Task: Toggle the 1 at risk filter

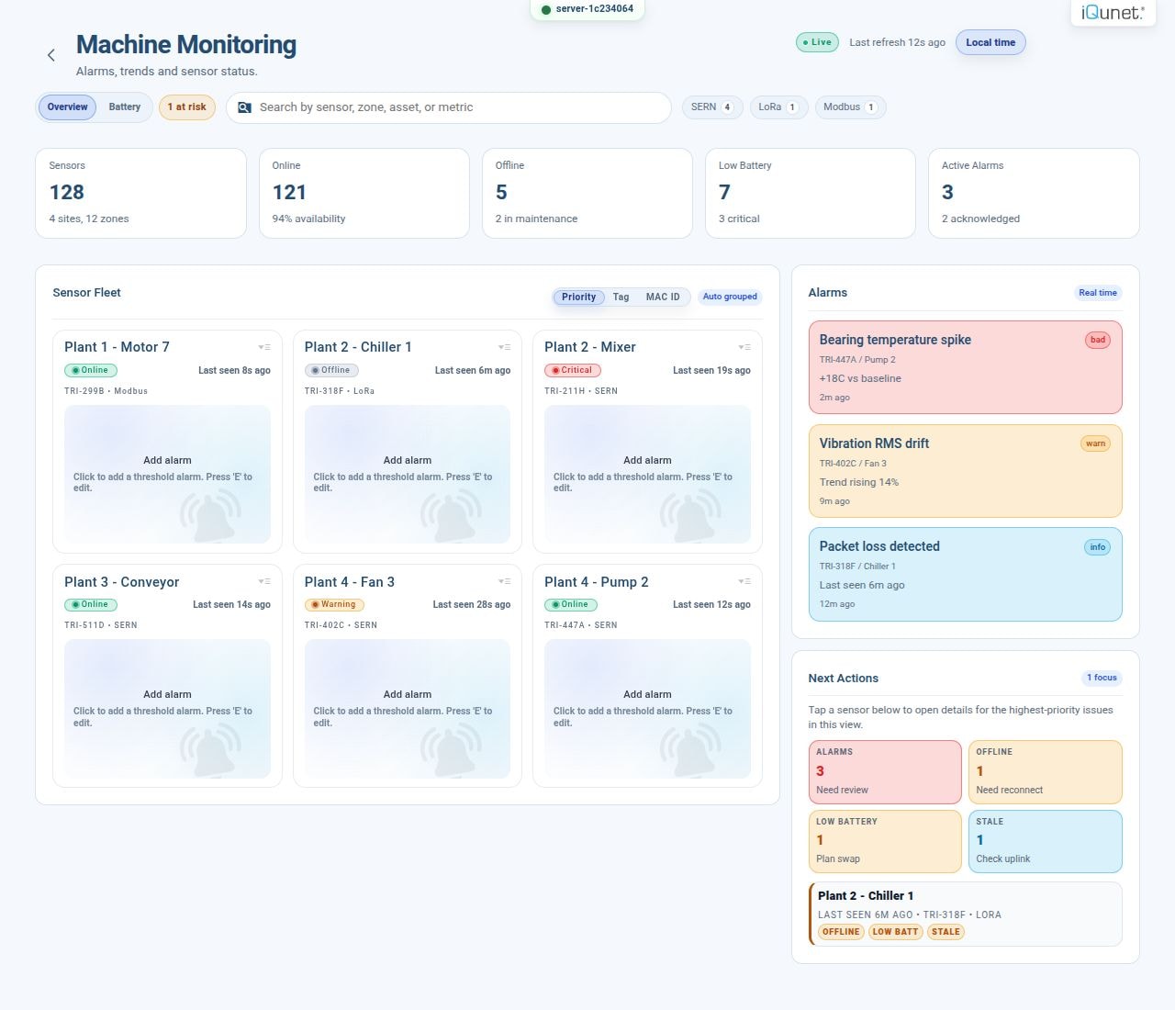Action: (187, 107)
